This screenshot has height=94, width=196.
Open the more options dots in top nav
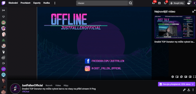pos(55,3)
